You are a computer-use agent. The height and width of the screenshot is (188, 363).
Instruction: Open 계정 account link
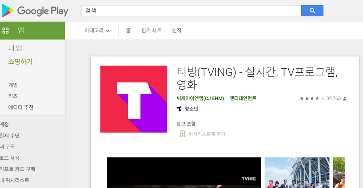pos(4,124)
